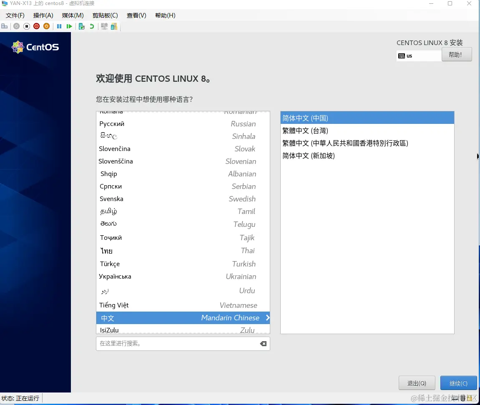Send Ctrl+Alt+Del via the toolbar icon
The height and width of the screenshot is (405, 480).
pos(4,26)
